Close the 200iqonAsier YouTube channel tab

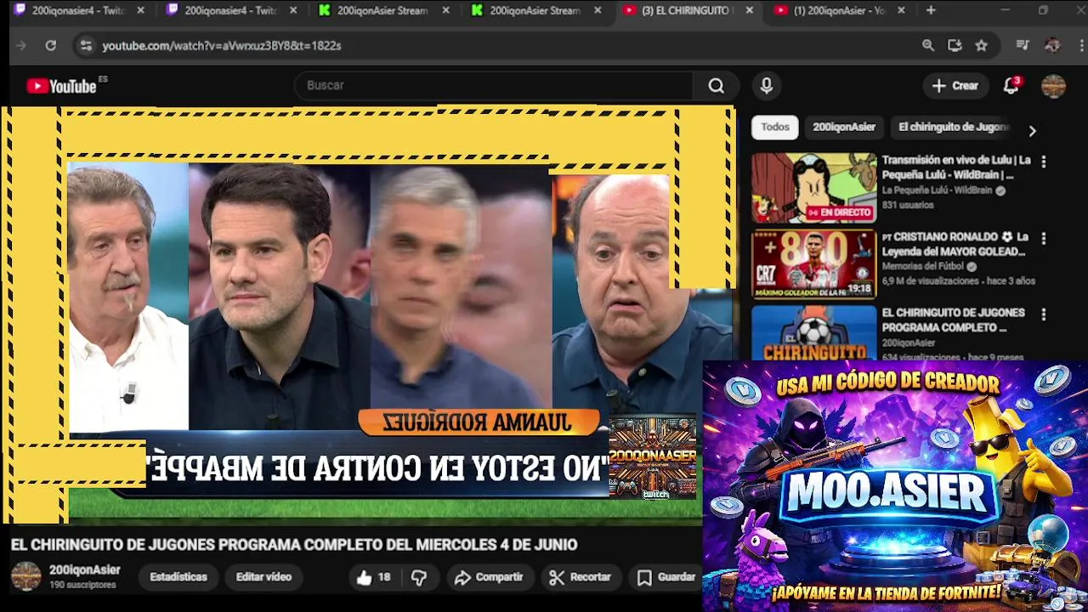tap(901, 11)
